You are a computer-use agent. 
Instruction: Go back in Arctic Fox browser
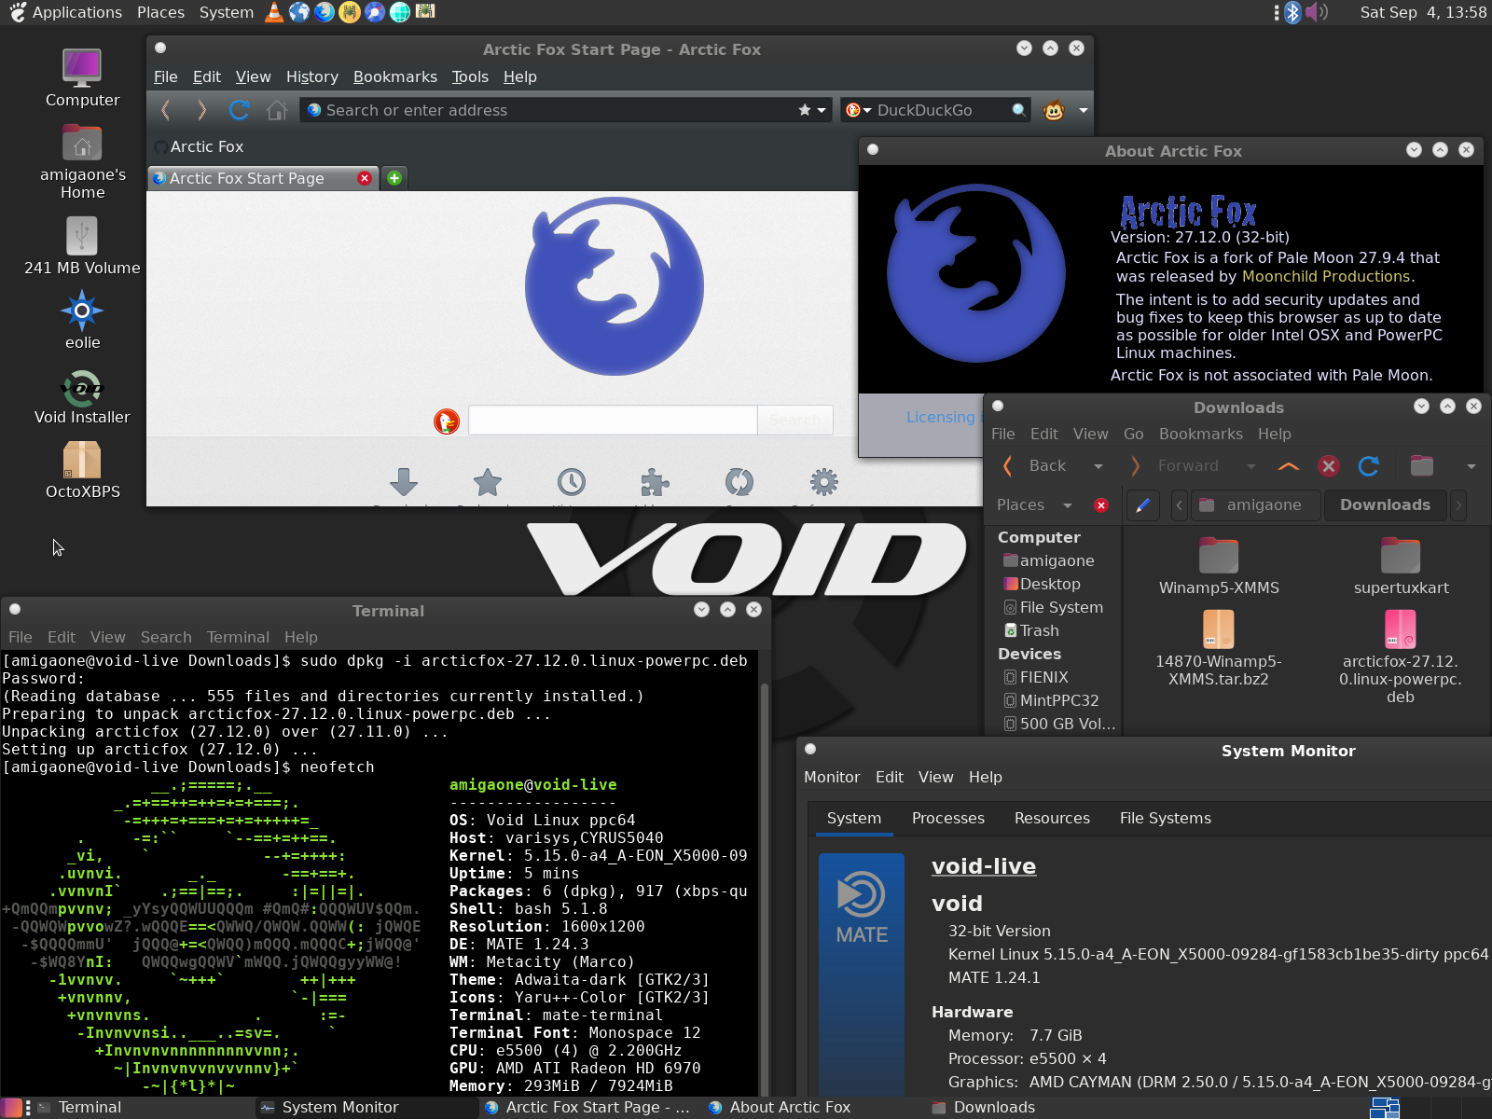pyautogui.click(x=166, y=110)
